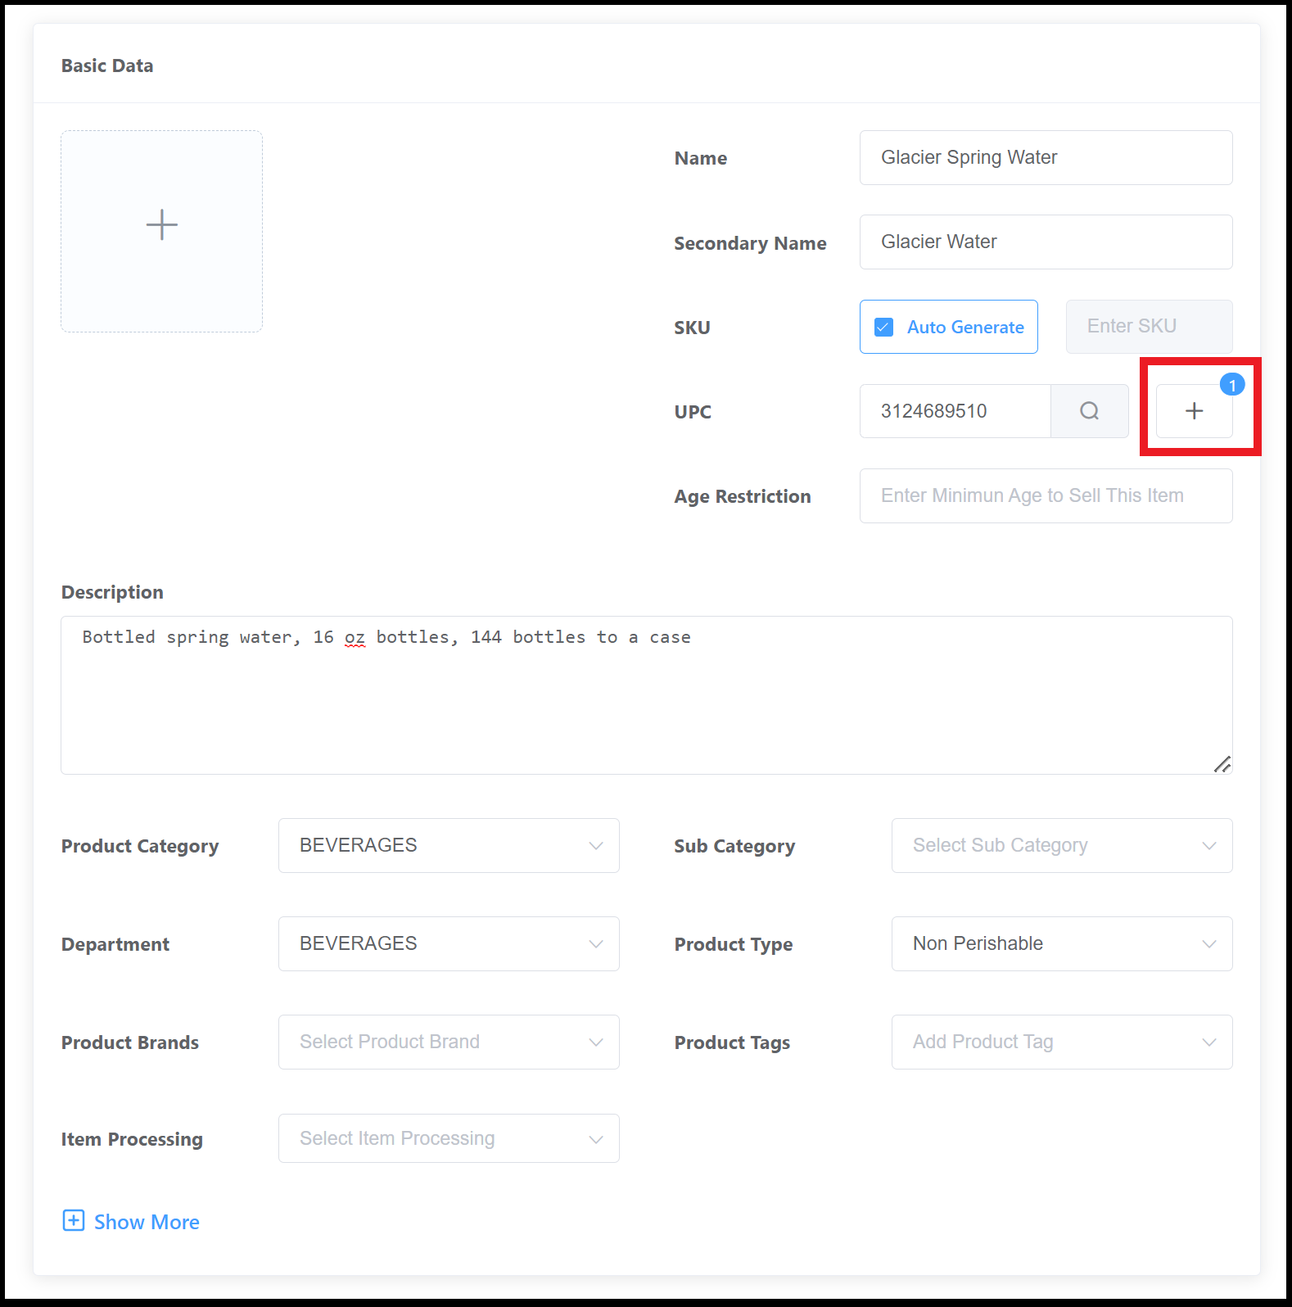
Task: Click inside the Description text area
Action: [645, 694]
